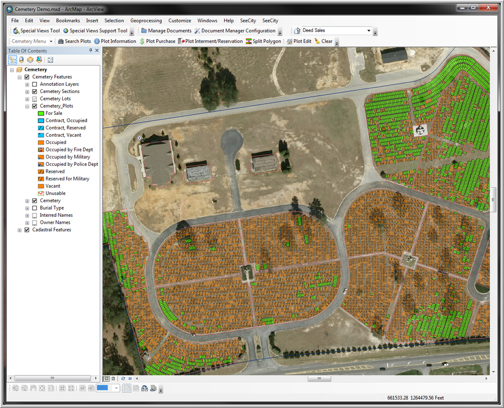Open the Bookmarks menu
This screenshot has height=408, width=504.
68,21
